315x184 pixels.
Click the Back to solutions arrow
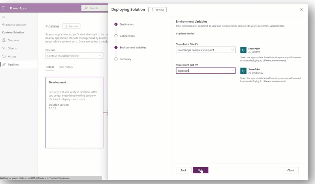pos(4,25)
